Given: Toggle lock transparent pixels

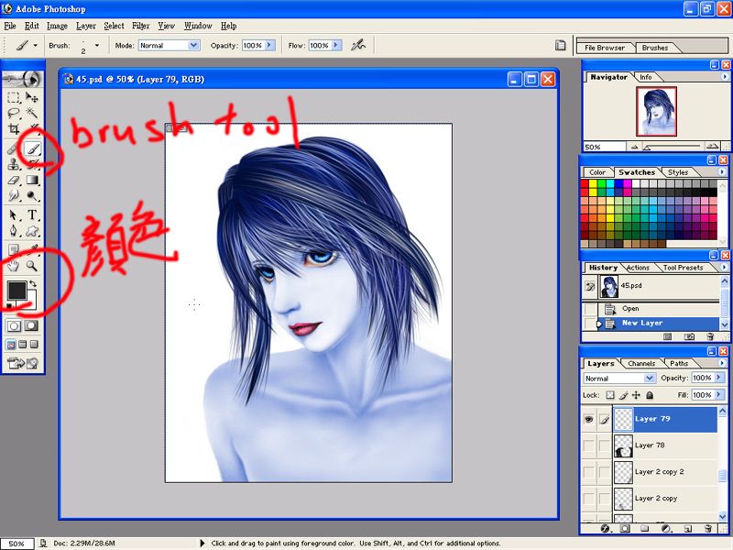Looking at the screenshot, I should (x=610, y=395).
